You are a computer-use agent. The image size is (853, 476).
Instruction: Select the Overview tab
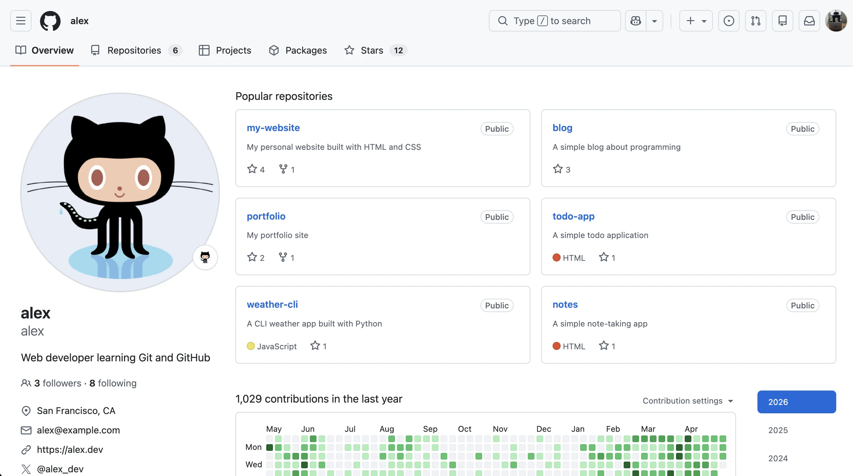pyautogui.click(x=45, y=50)
